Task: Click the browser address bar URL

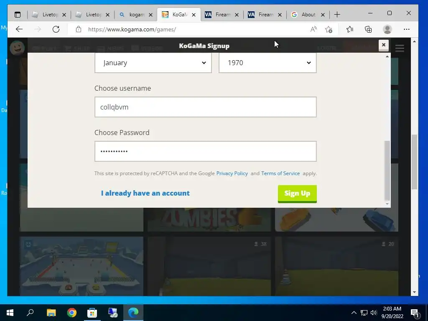Action: pyautogui.click(x=132, y=29)
